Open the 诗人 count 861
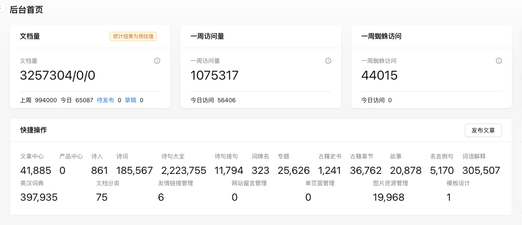 pos(100,164)
